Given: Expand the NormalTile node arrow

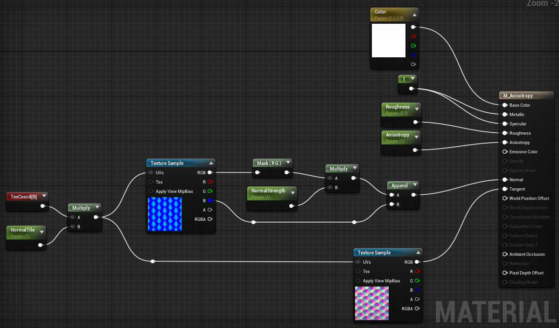Looking at the screenshot, I should pos(42,232).
